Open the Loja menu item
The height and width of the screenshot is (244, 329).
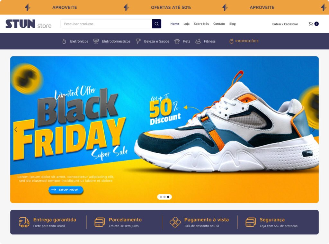(186, 24)
